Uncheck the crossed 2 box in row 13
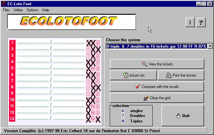214x135 pixels. [x=98, y=119]
